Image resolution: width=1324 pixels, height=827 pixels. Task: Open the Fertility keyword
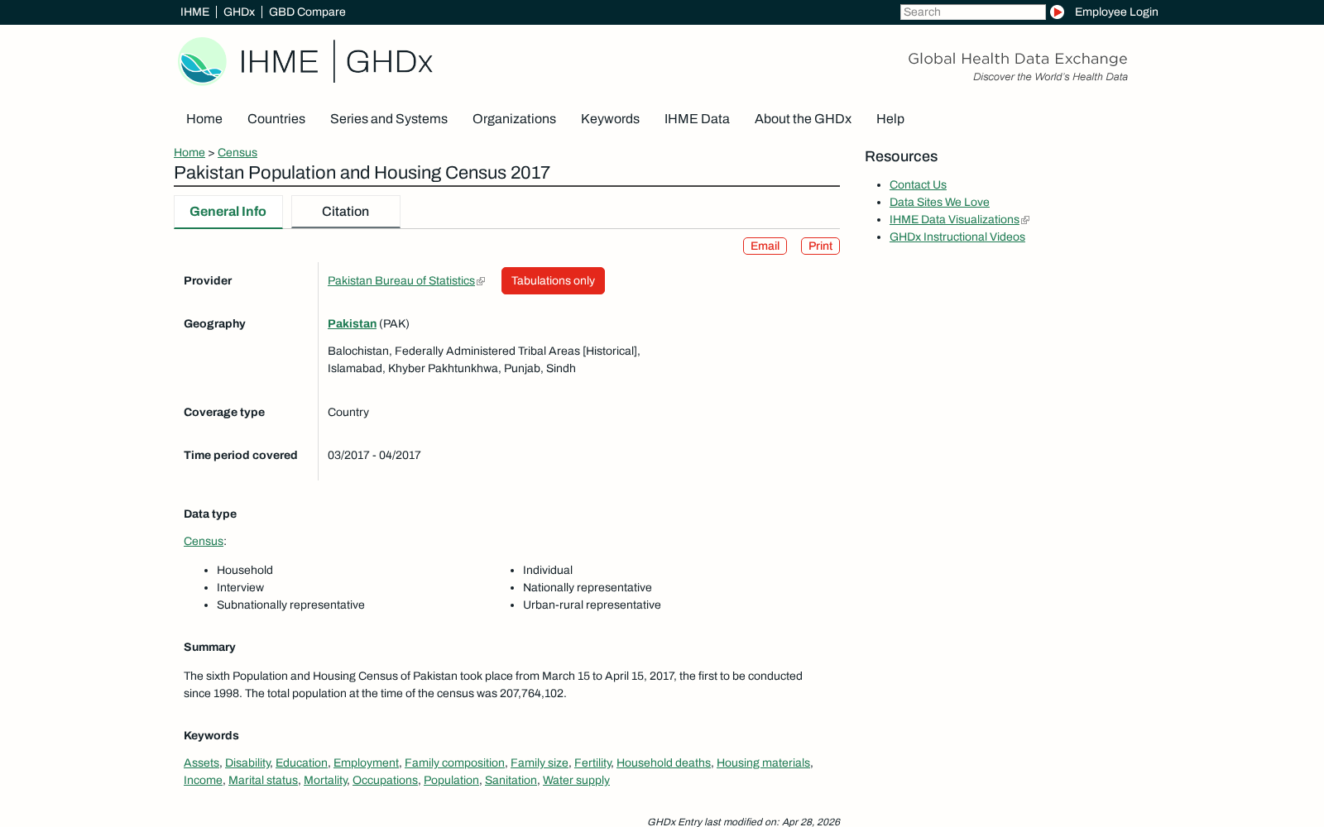pyautogui.click(x=592, y=763)
